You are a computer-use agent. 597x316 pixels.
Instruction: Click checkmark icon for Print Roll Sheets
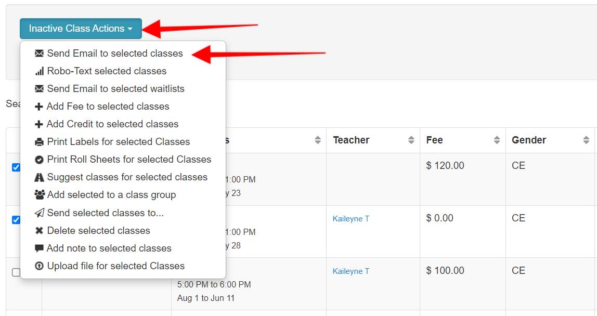(39, 160)
